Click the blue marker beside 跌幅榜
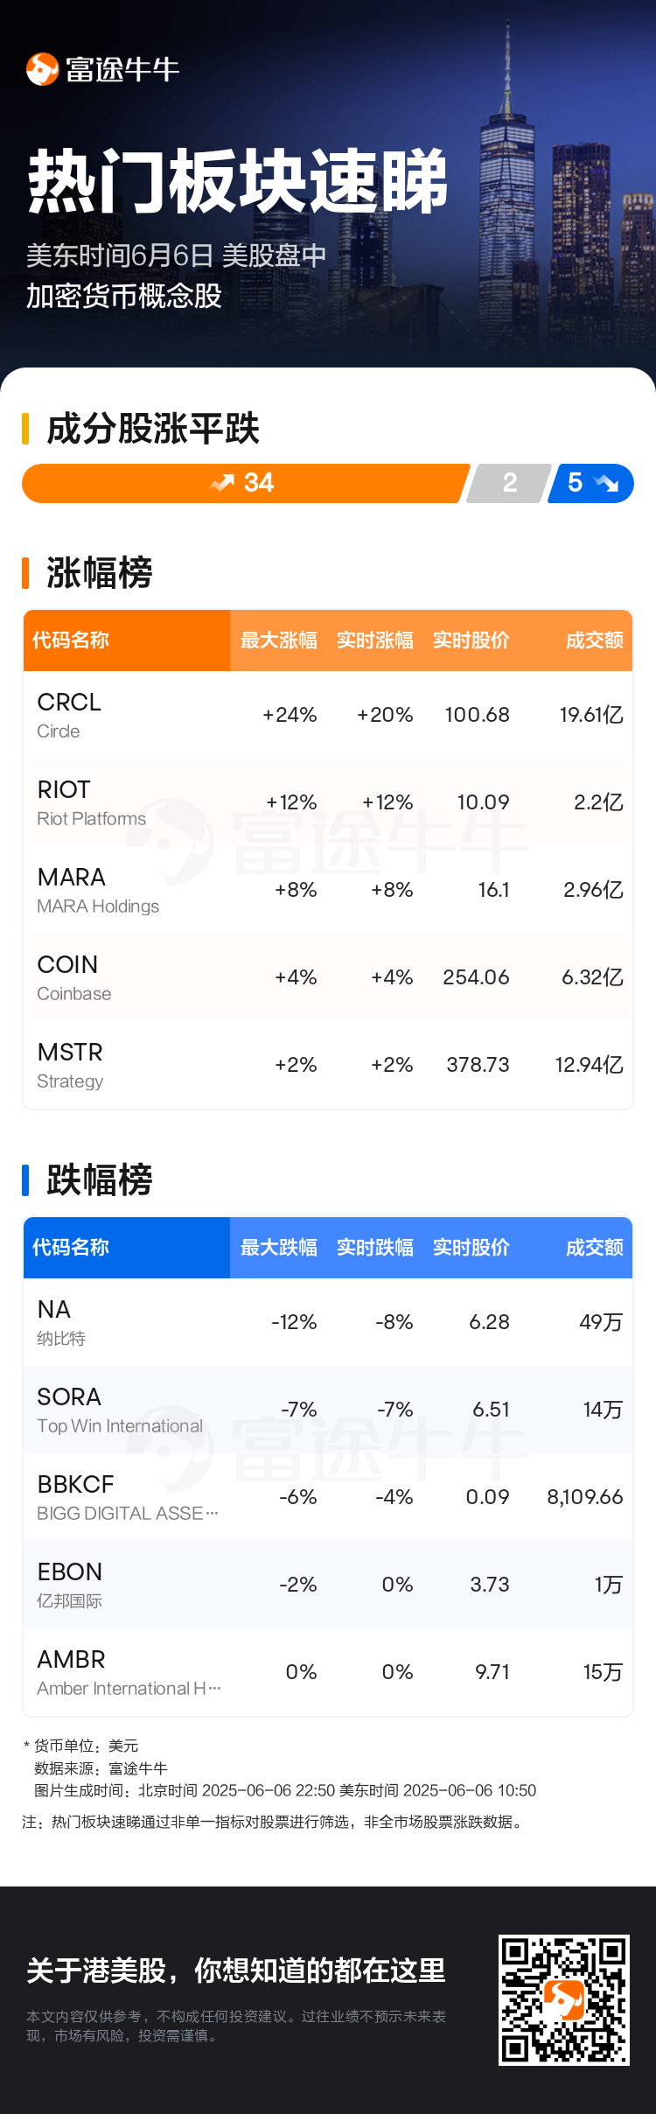Screen dimensions: 656x2114 point(25,1180)
